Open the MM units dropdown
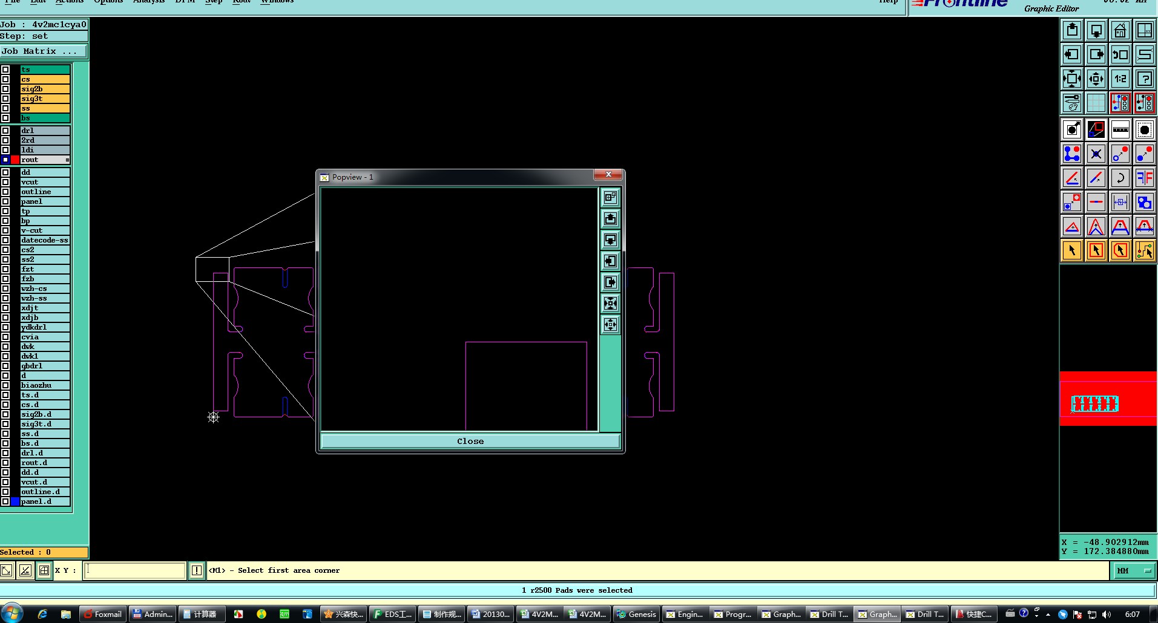 coord(1133,570)
